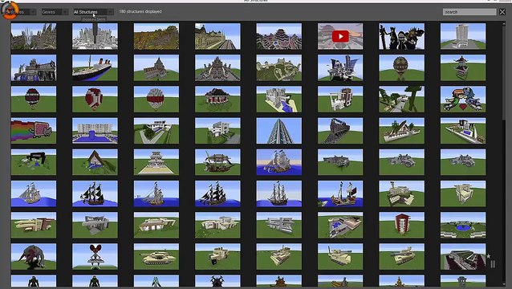Screen dimensions: 512x289
Task: Click the search input field
Action: point(469,12)
